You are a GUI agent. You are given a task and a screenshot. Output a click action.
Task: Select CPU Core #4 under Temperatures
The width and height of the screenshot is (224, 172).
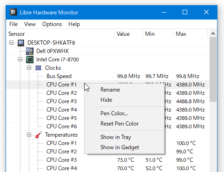[61, 168]
